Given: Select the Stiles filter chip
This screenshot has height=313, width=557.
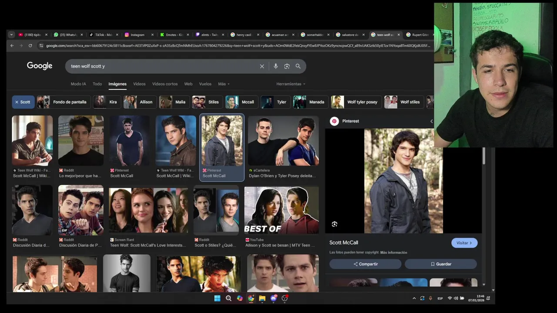Looking at the screenshot, I should [x=208, y=102].
